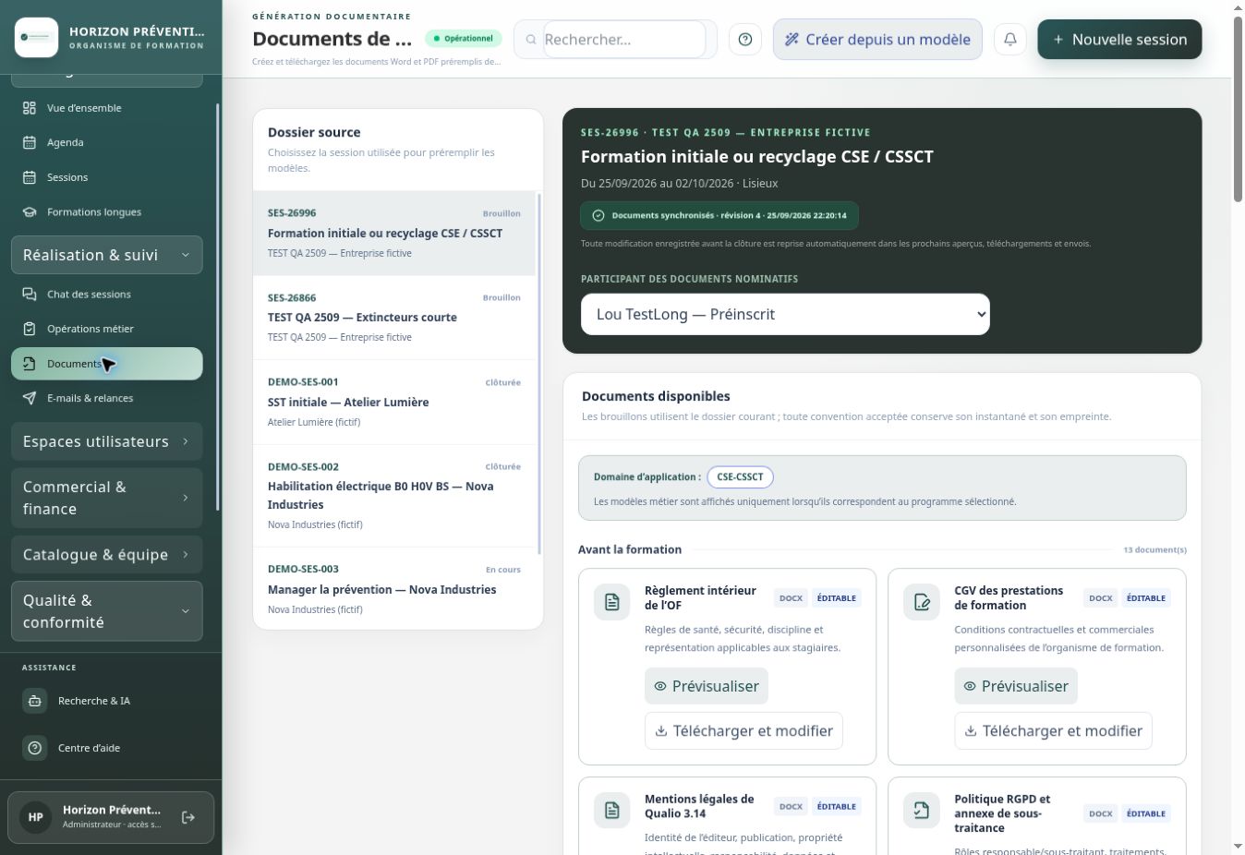Open E-mails & relances send icon

[30, 398]
